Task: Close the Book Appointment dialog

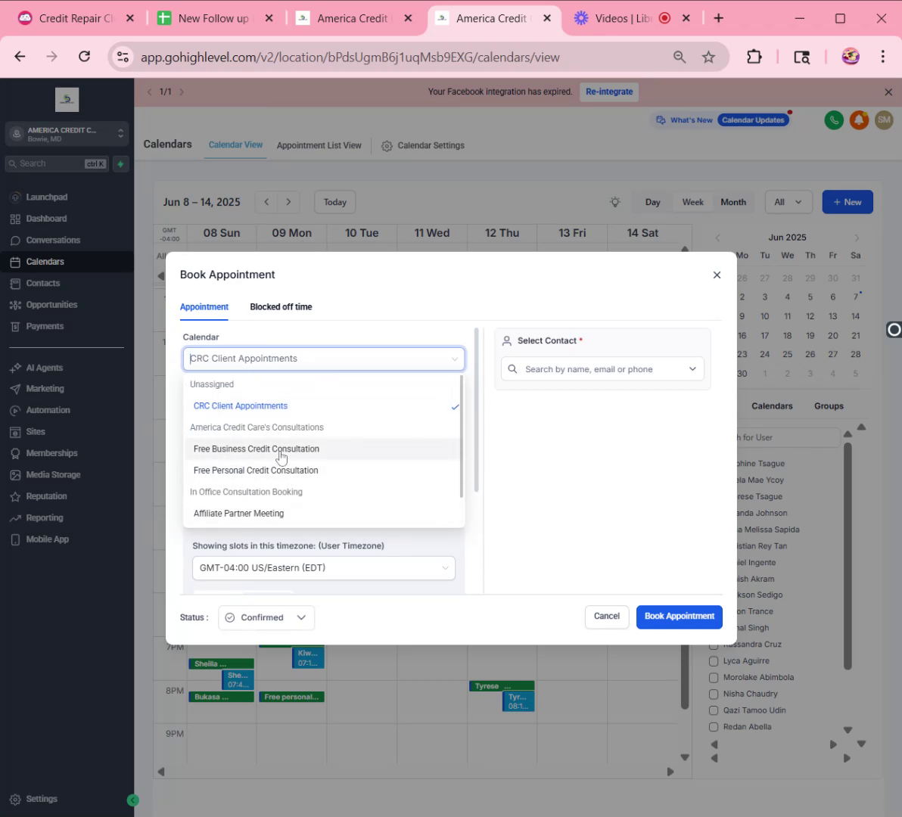Action: click(717, 275)
